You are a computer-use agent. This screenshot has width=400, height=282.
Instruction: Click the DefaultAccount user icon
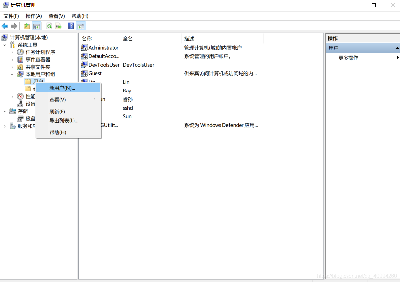tap(84, 56)
